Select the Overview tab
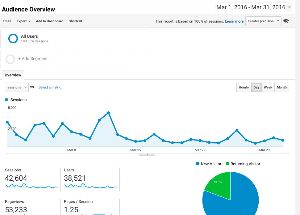The height and width of the screenshot is (215, 300). click(x=13, y=75)
